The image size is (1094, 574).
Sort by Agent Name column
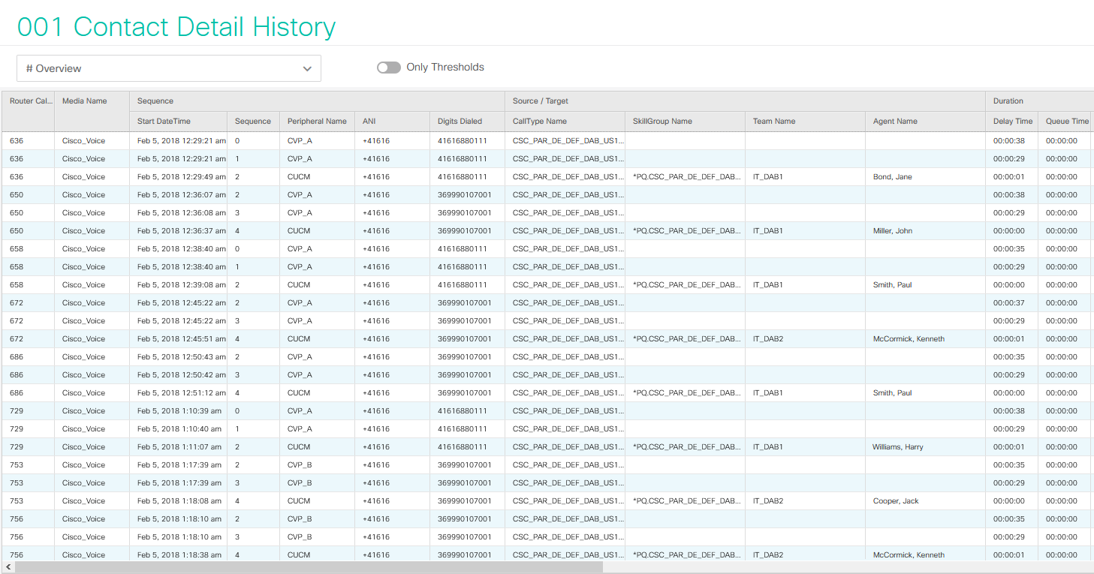click(925, 121)
